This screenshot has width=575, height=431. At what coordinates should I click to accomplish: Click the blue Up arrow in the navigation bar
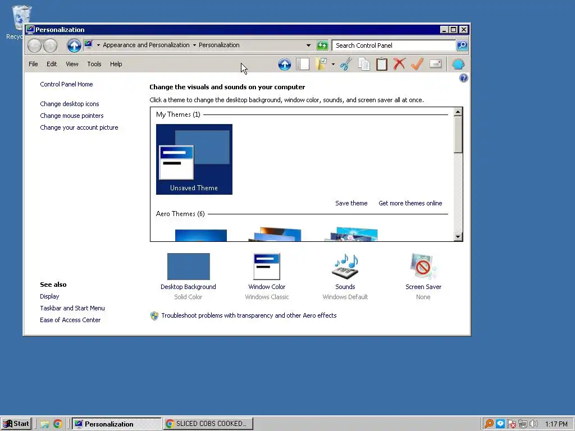tap(74, 45)
